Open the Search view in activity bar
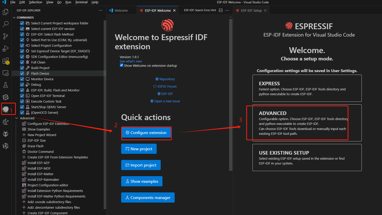The height and width of the screenshot is (215, 382). [5, 24]
